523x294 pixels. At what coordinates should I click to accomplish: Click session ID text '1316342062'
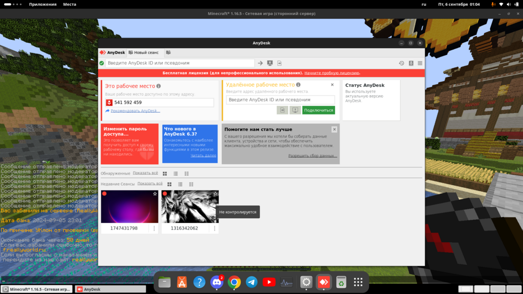coord(184,228)
